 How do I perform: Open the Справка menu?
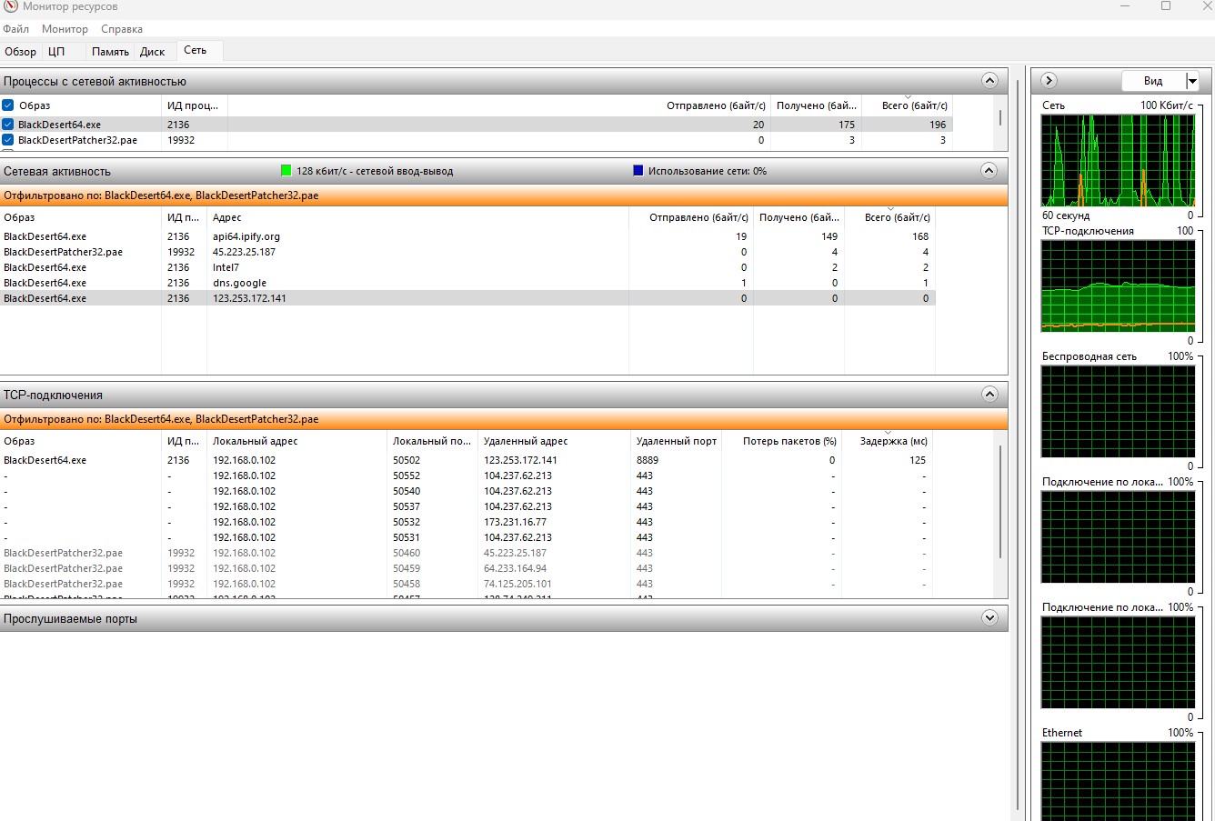click(122, 29)
